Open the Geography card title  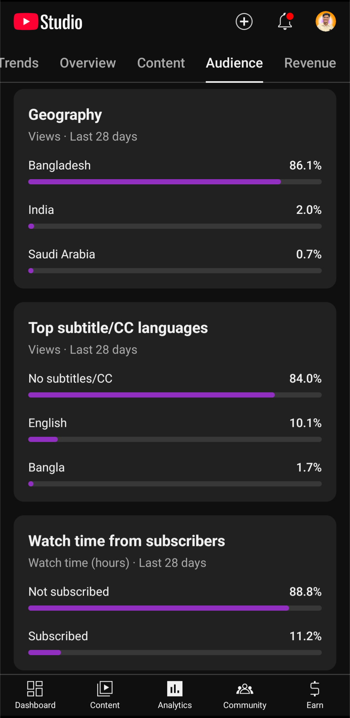pyautogui.click(x=65, y=115)
